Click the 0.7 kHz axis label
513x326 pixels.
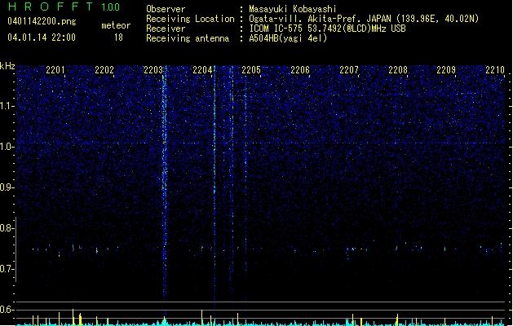(x=7, y=269)
